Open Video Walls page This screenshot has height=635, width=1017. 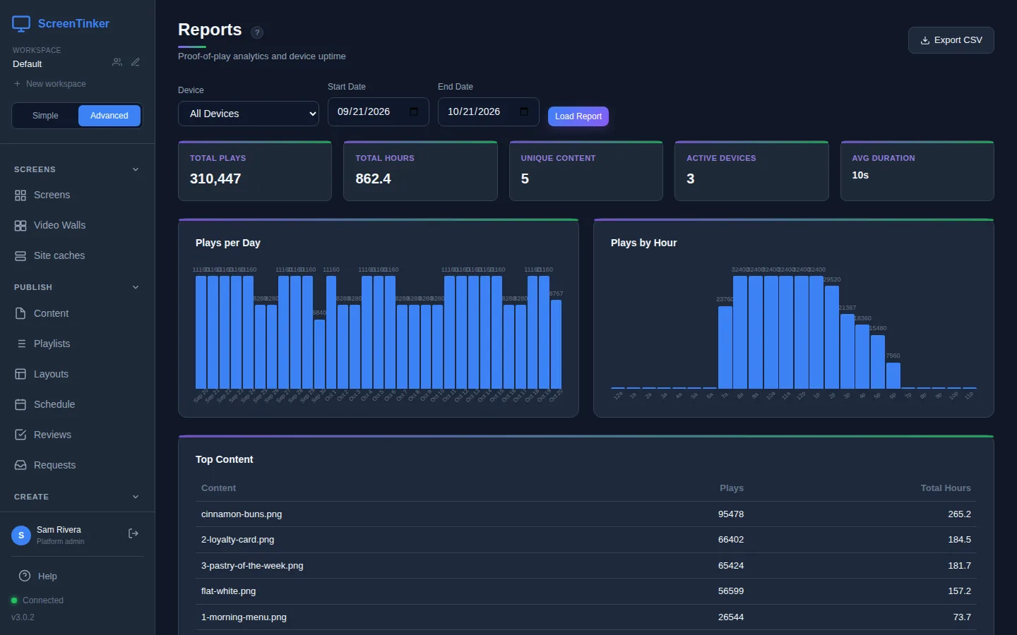pos(77,226)
